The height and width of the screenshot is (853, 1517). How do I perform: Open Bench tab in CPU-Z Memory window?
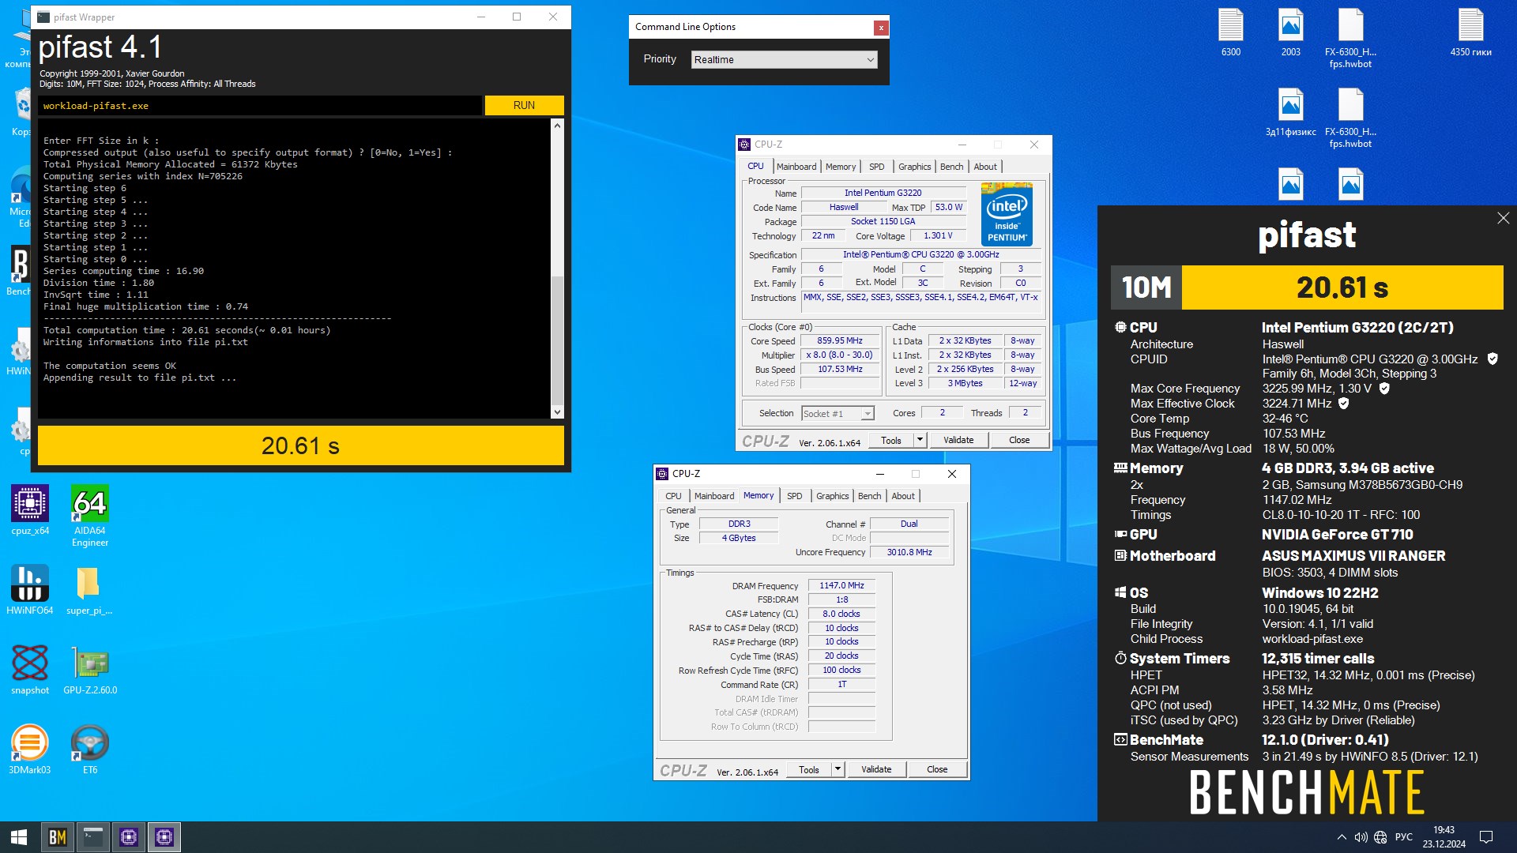(870, 496)
